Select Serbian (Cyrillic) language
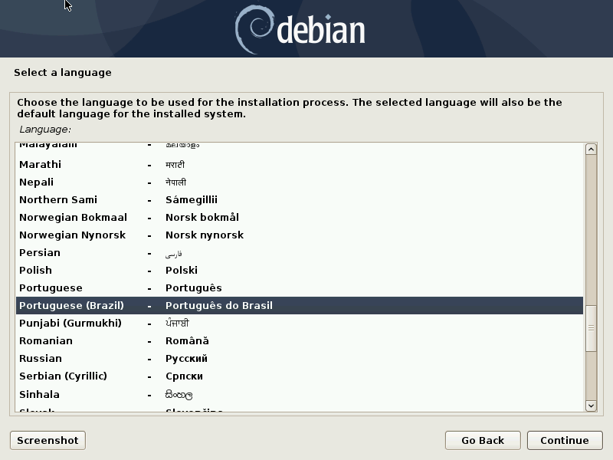Screen dimensions: 613x460 pos(300,376)
